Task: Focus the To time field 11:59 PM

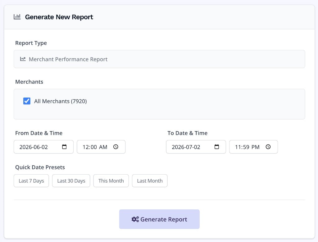Action: (253, 147)
